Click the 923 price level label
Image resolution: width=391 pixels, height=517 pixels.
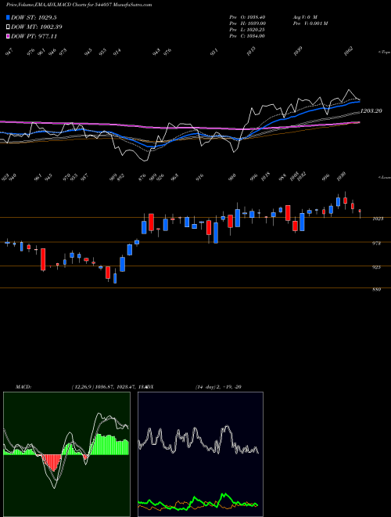(377, 267)
